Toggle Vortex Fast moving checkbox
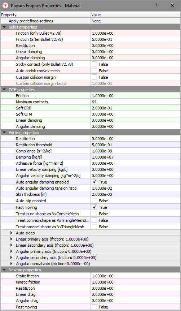Screen dimensions: 181x311 click(x=94, y=207)
